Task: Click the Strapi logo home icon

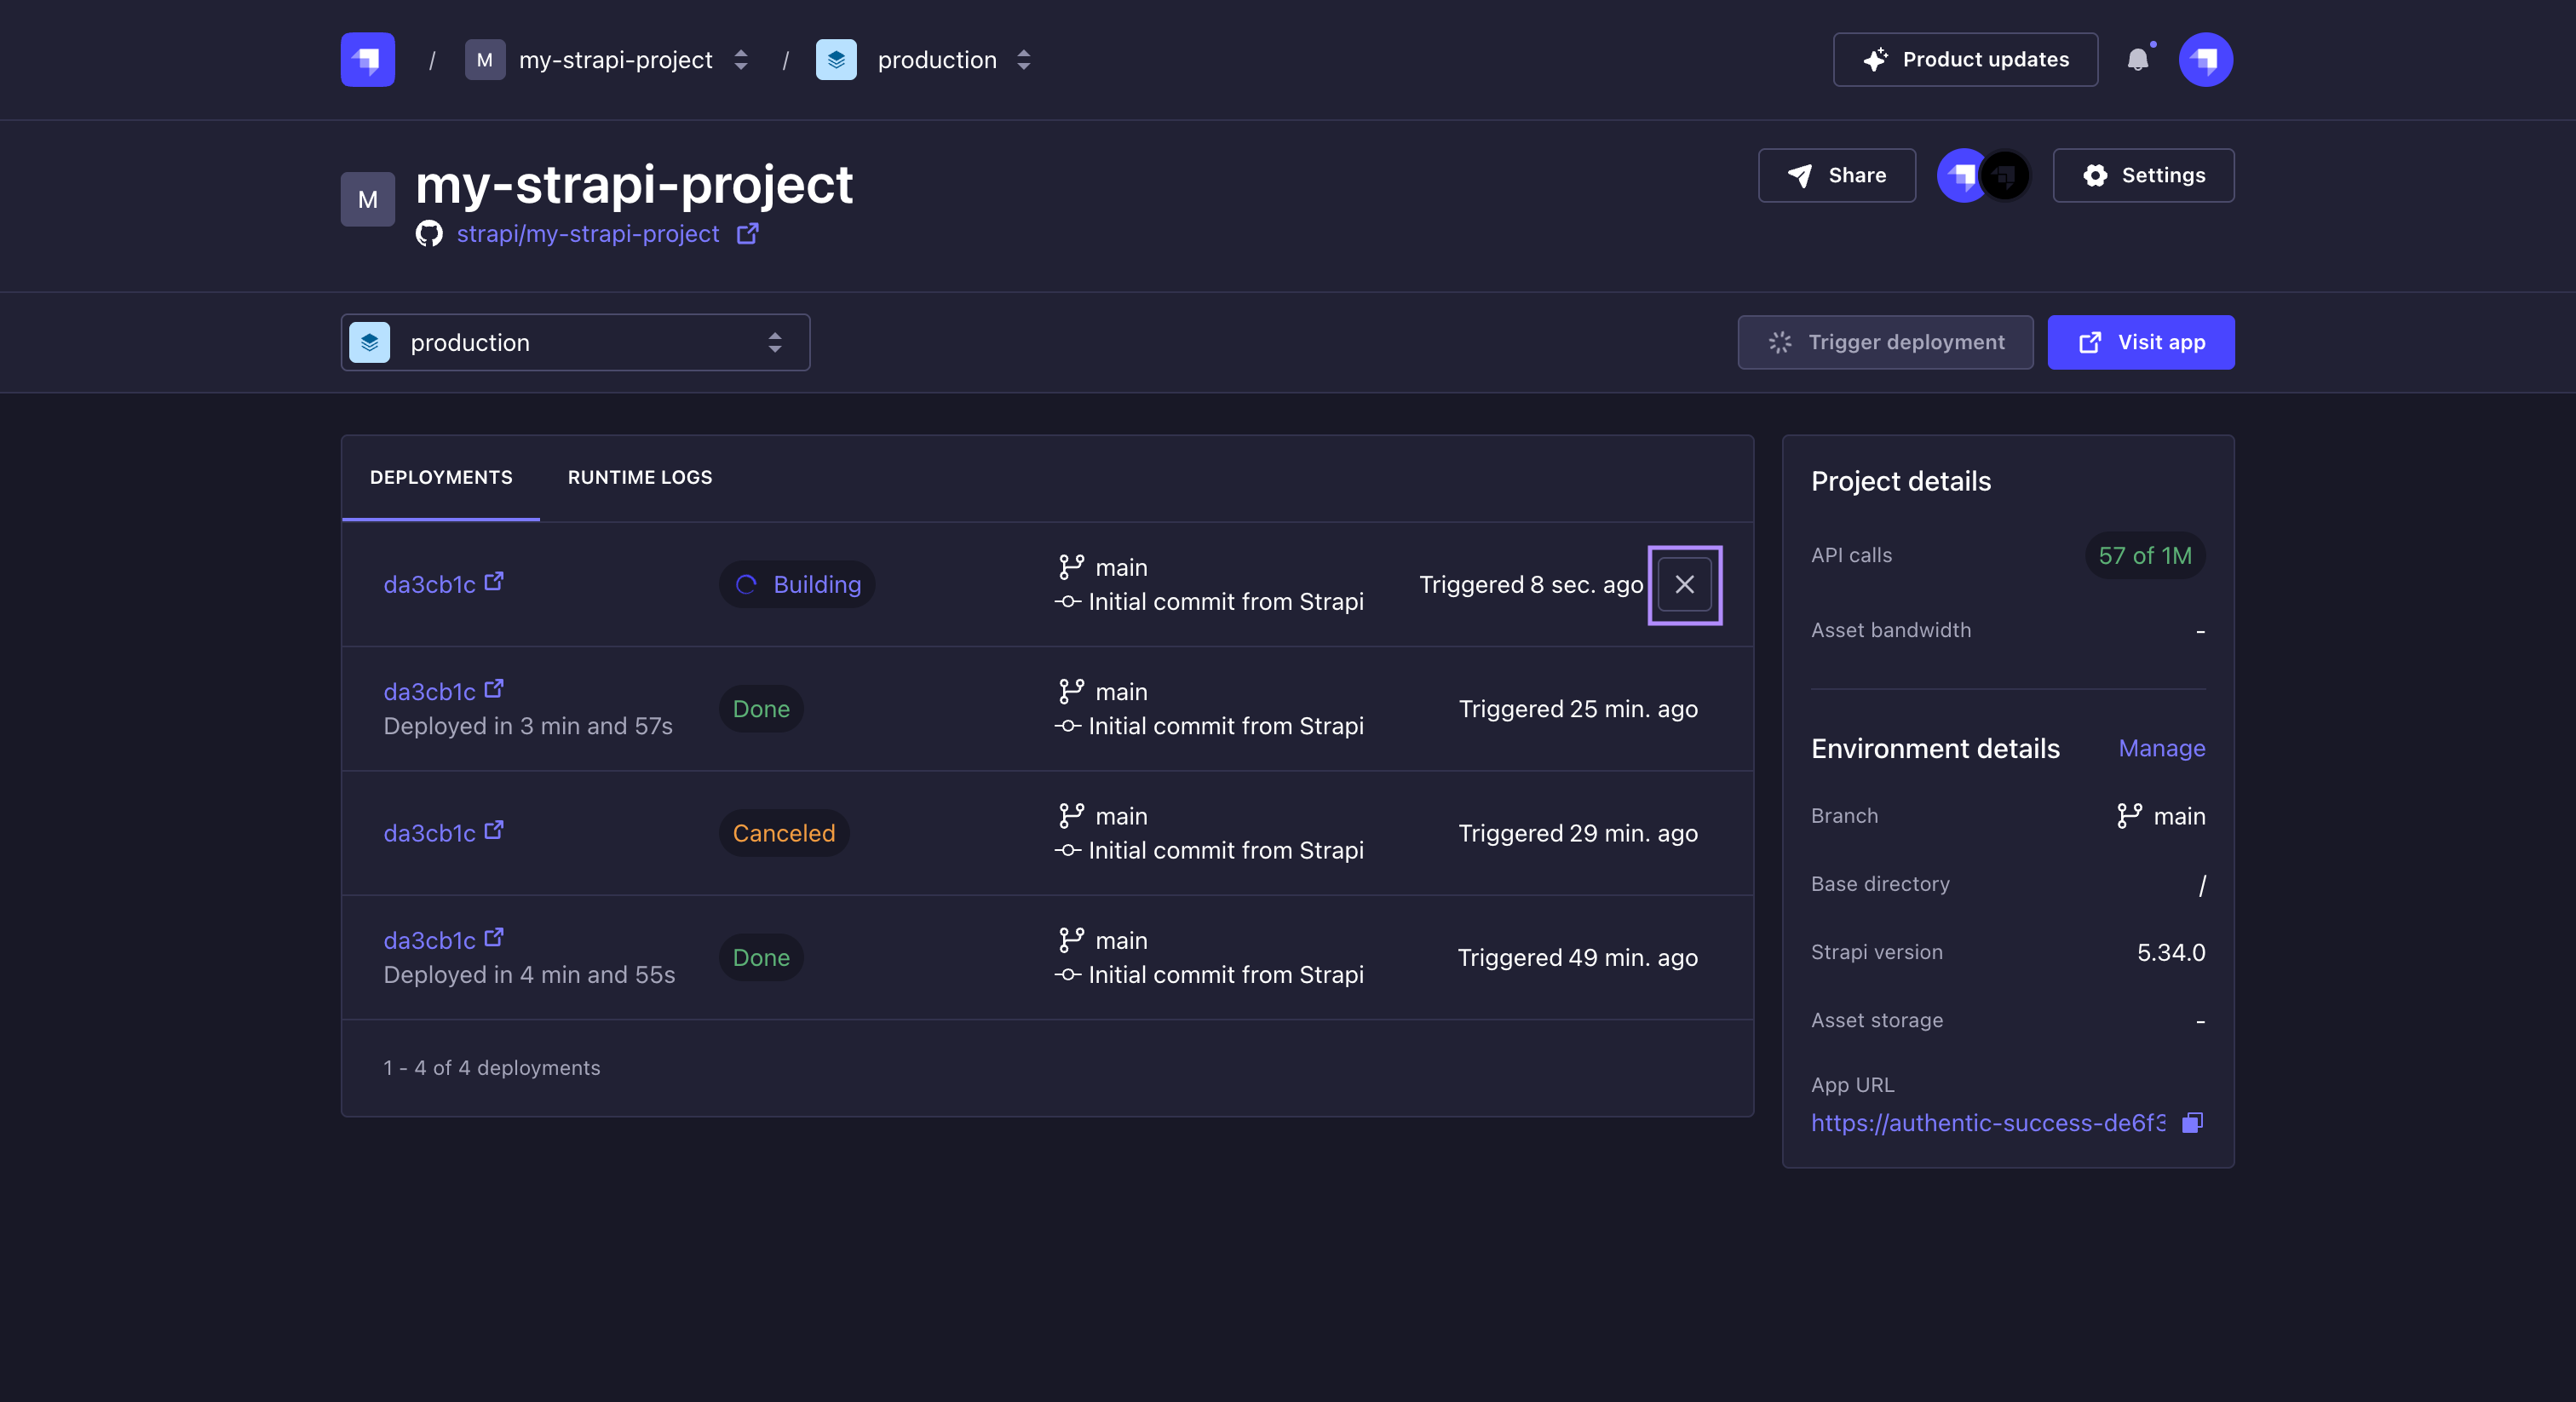Action: click(x=367, y=60)
